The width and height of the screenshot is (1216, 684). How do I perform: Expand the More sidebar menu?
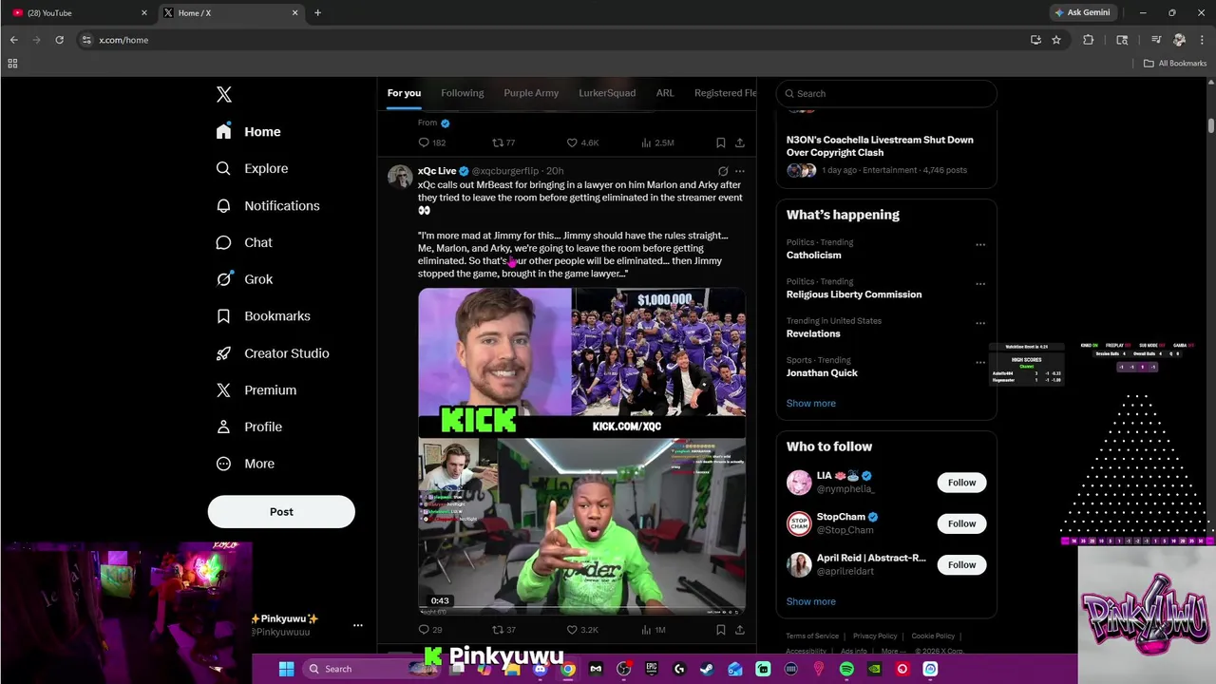click(246, 464)
